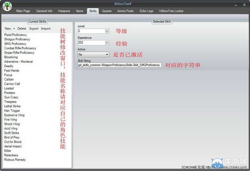
Task: Select the Focus skill
Action: click(8, 75)
